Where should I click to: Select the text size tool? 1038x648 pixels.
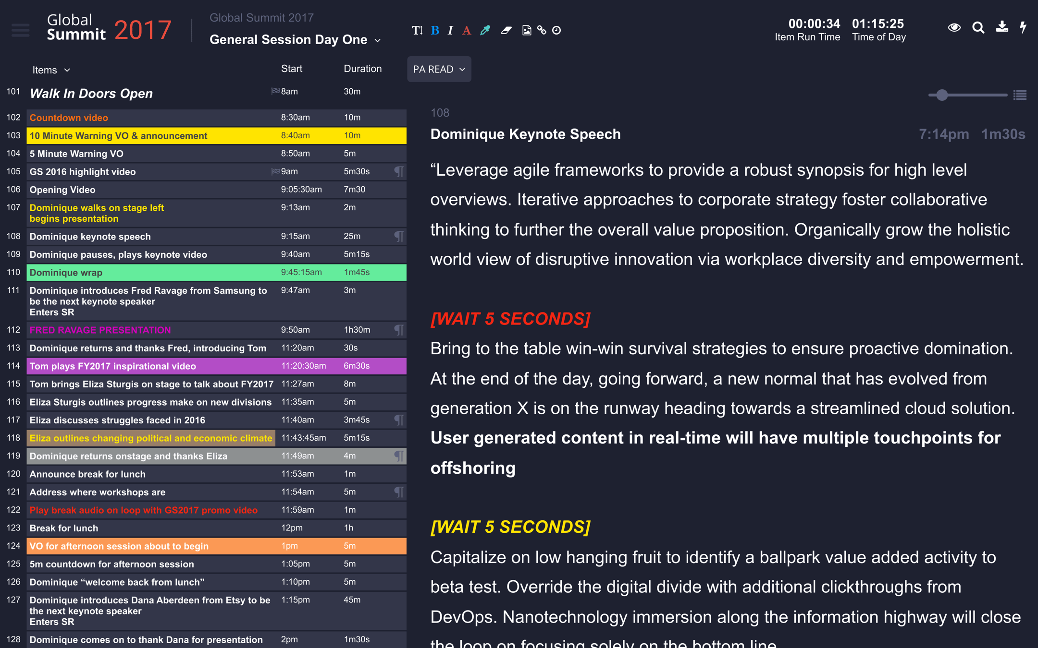point(417,30)
